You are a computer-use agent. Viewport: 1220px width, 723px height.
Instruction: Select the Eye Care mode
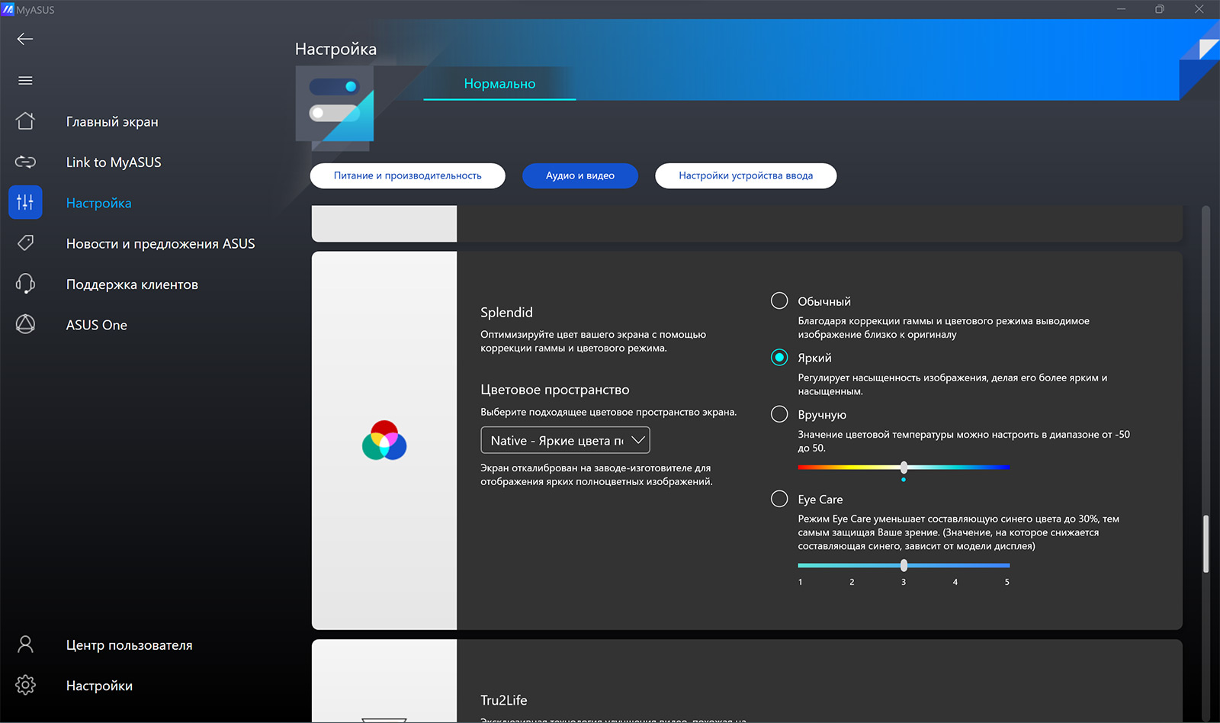(x=779, y=499)
